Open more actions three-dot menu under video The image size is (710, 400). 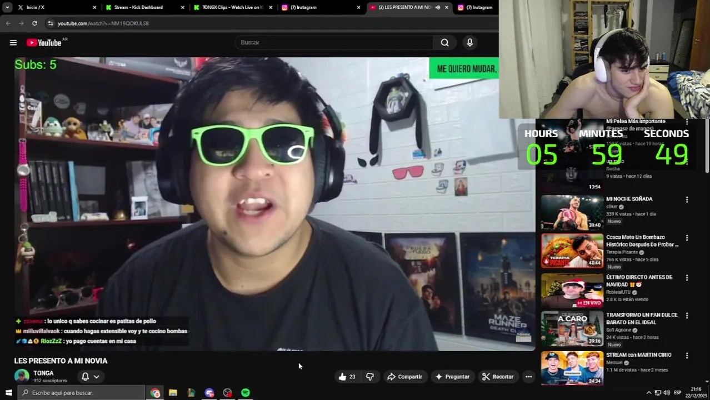coord(529,377)
